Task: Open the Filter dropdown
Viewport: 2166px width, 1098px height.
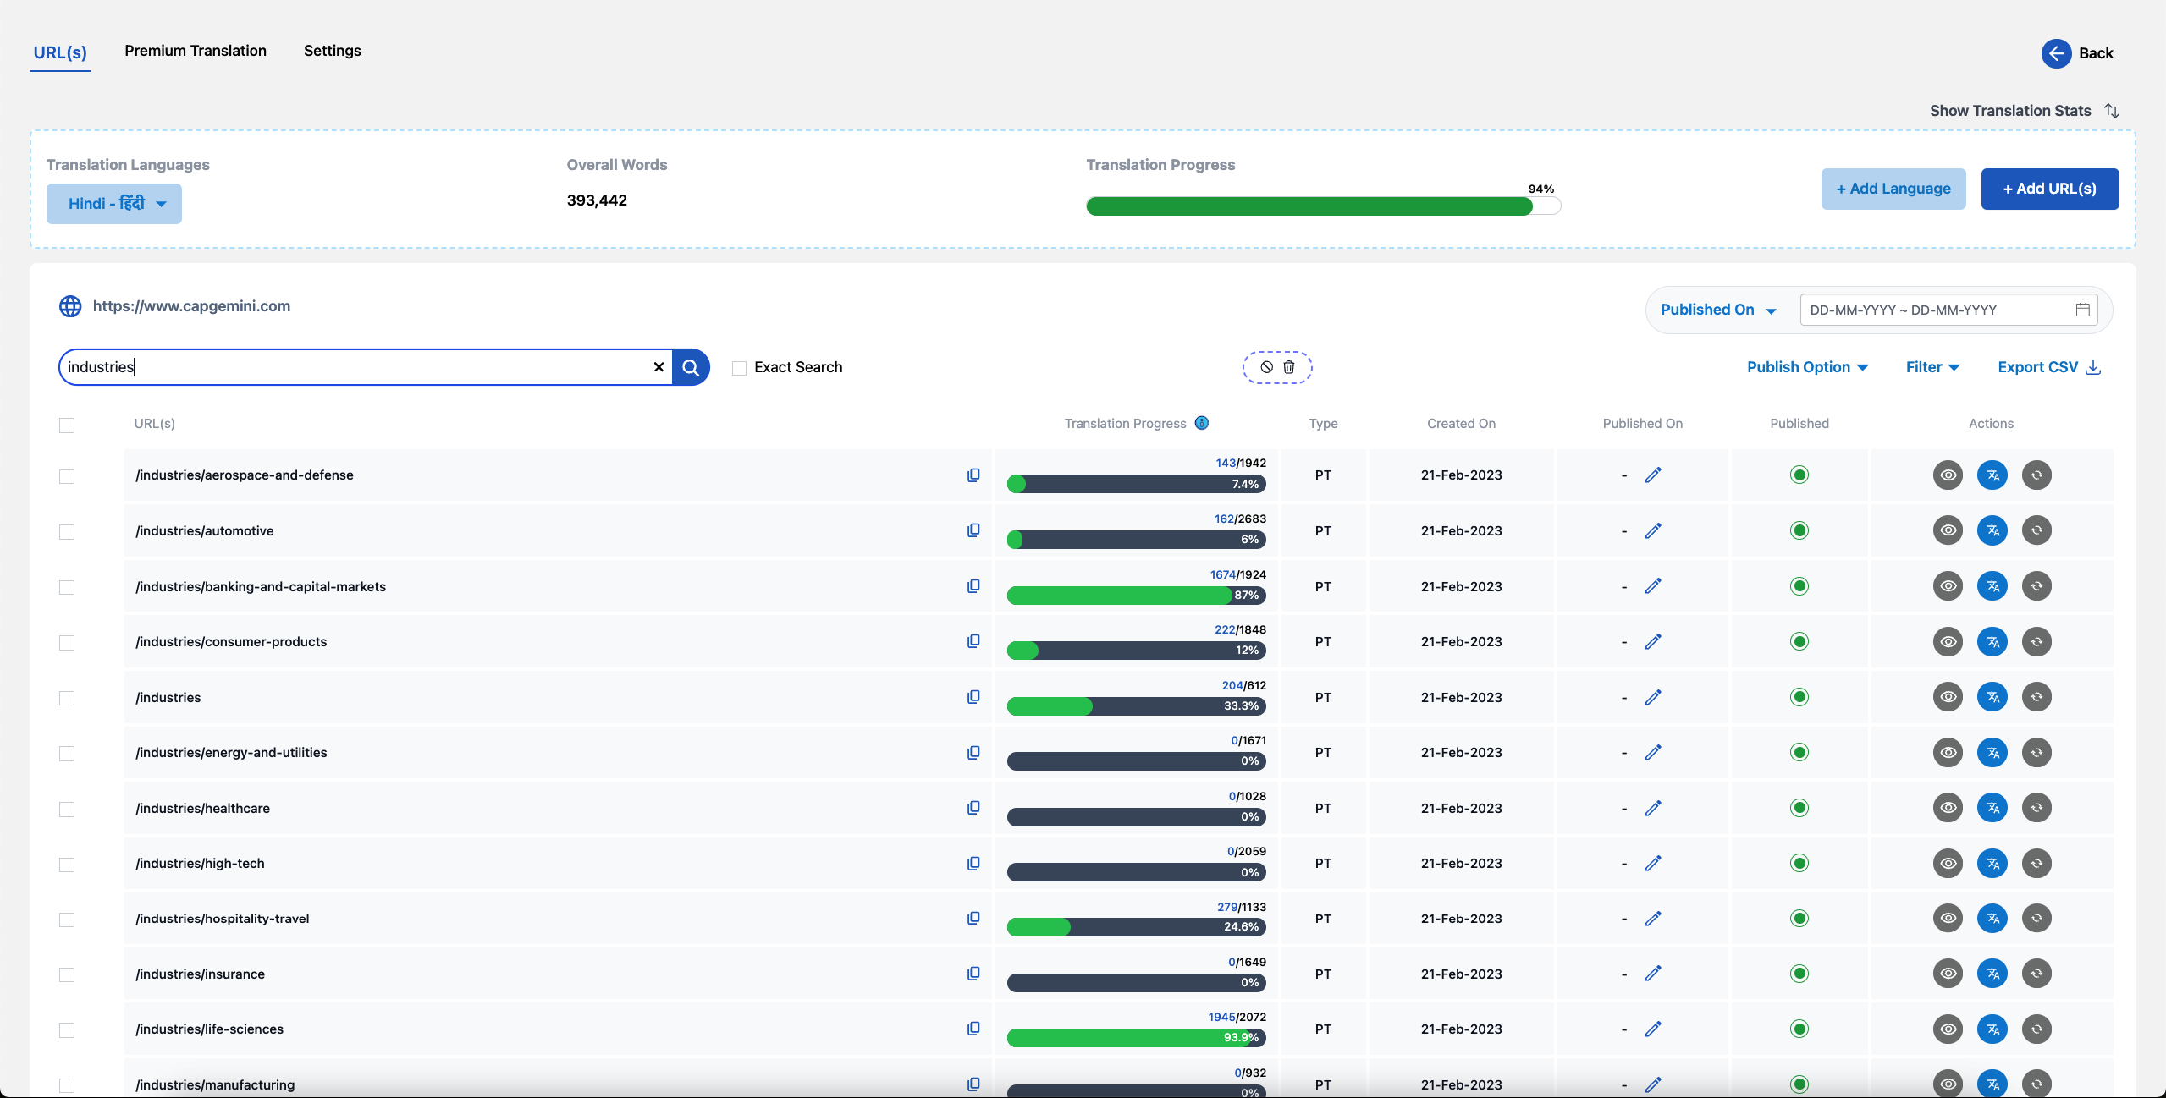Action: click(1932, 367)
